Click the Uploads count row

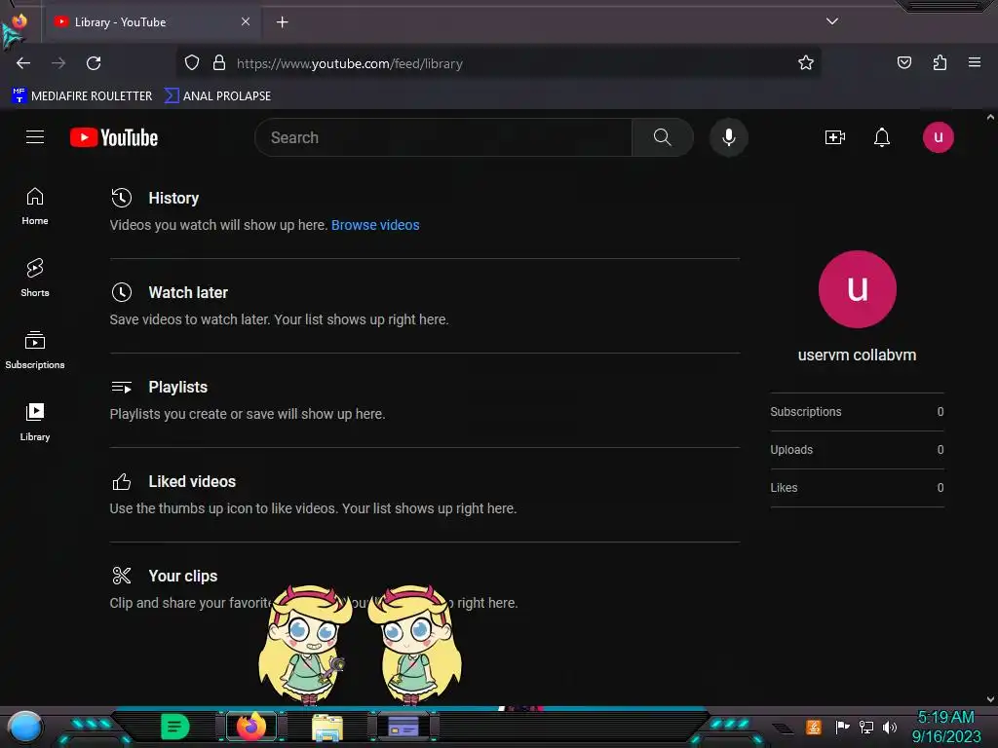click(x=857, y=450)
